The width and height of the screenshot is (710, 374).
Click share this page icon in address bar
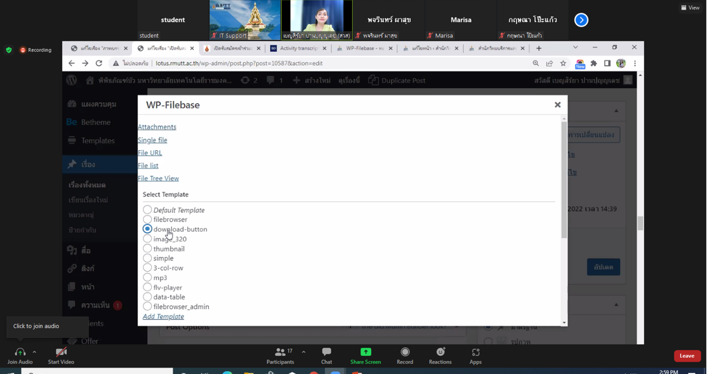[x=549, y=63]
